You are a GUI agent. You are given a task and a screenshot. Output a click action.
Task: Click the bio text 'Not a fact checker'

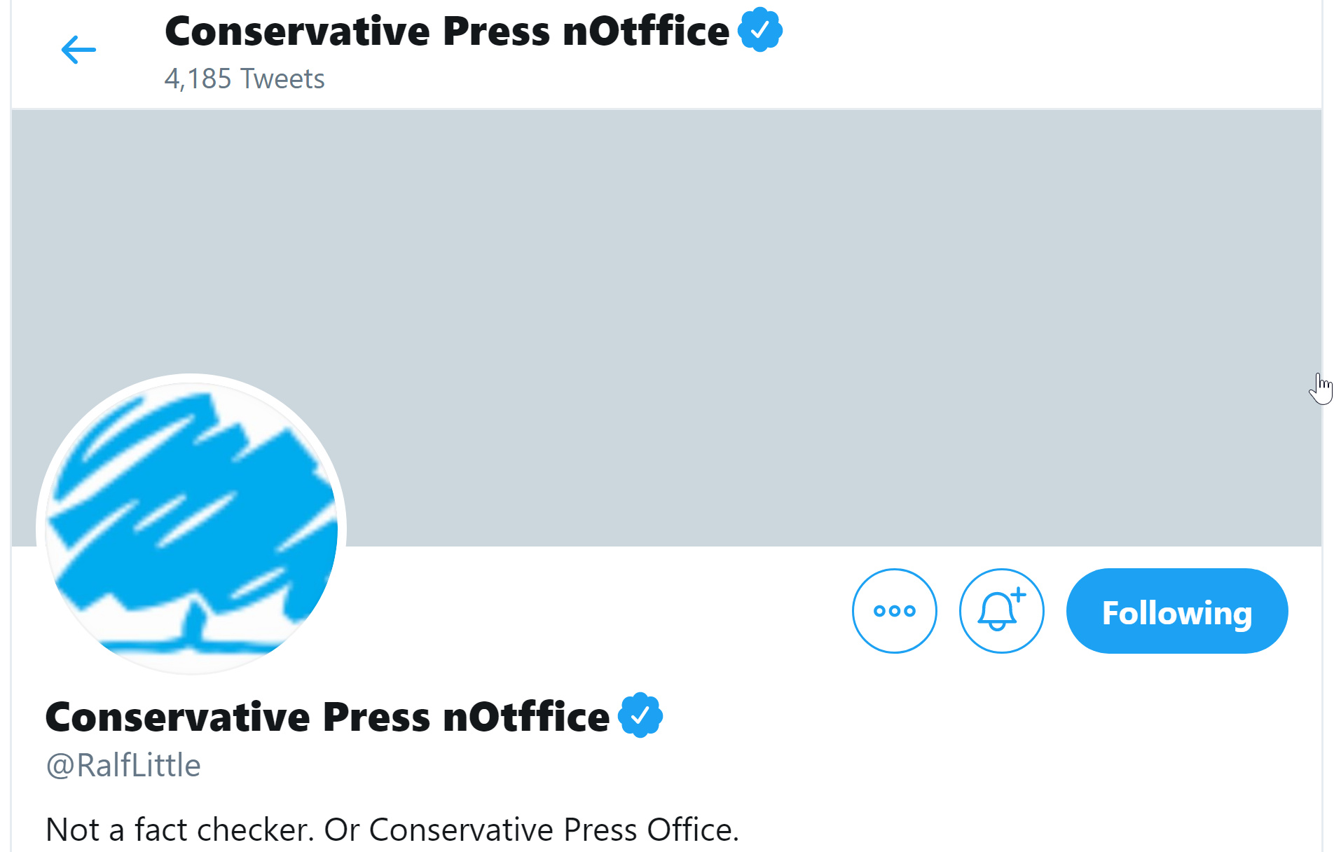pos(178,830)
